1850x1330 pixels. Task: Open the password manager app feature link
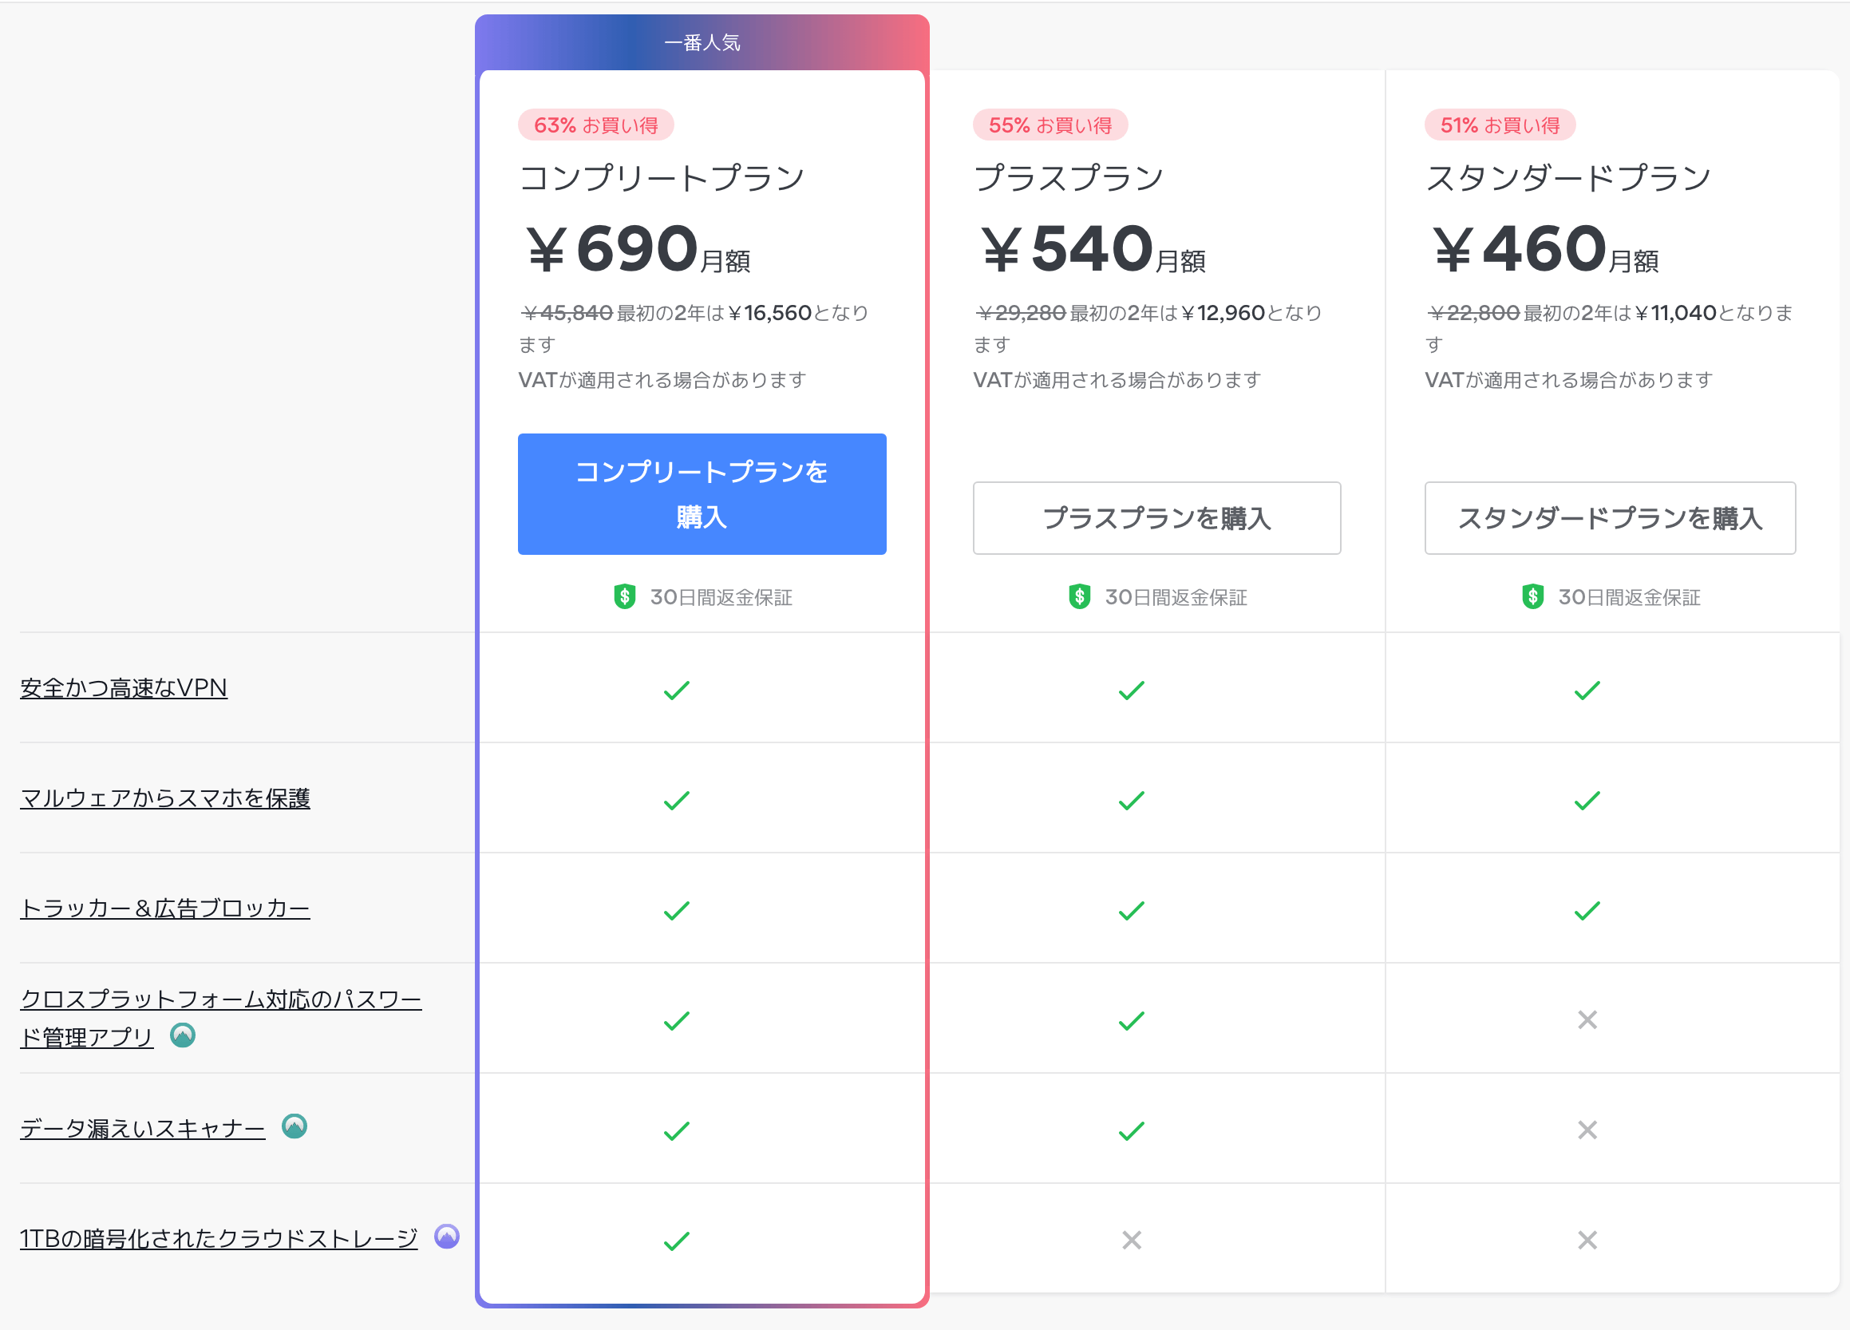point(220,1000)
